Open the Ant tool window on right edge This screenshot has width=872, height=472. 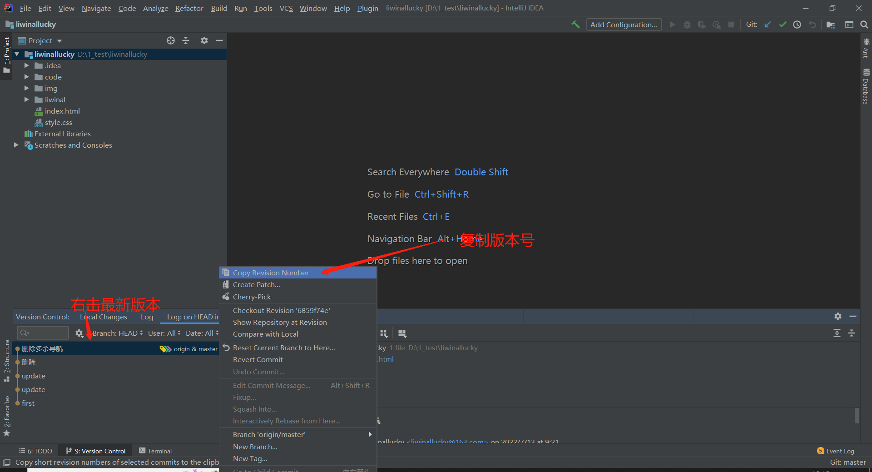[866, 48]
